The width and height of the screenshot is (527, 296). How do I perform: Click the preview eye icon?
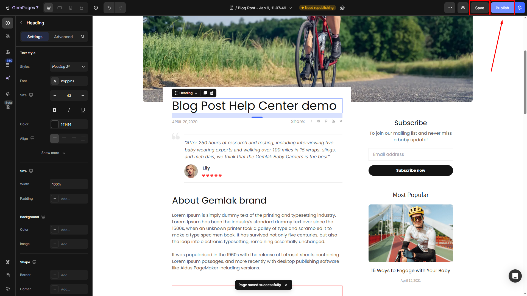coord(463,8)
